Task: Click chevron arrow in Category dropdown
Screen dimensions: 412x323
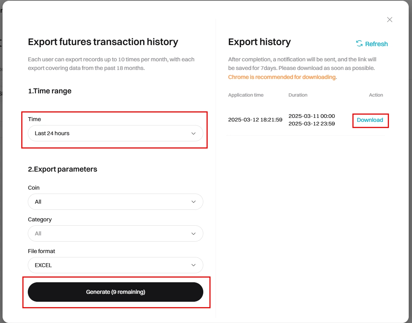Action: click(x=194, y=234)
